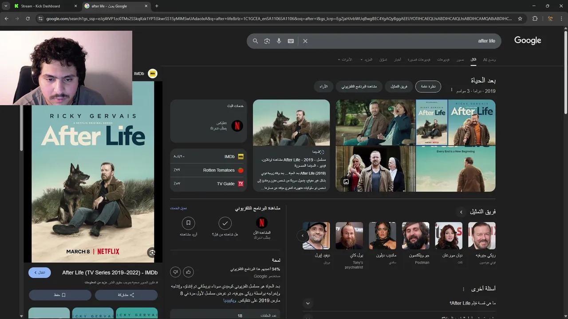Reload the page with the refresh icon
The image size is (568, 319).
tap(28, 19)
